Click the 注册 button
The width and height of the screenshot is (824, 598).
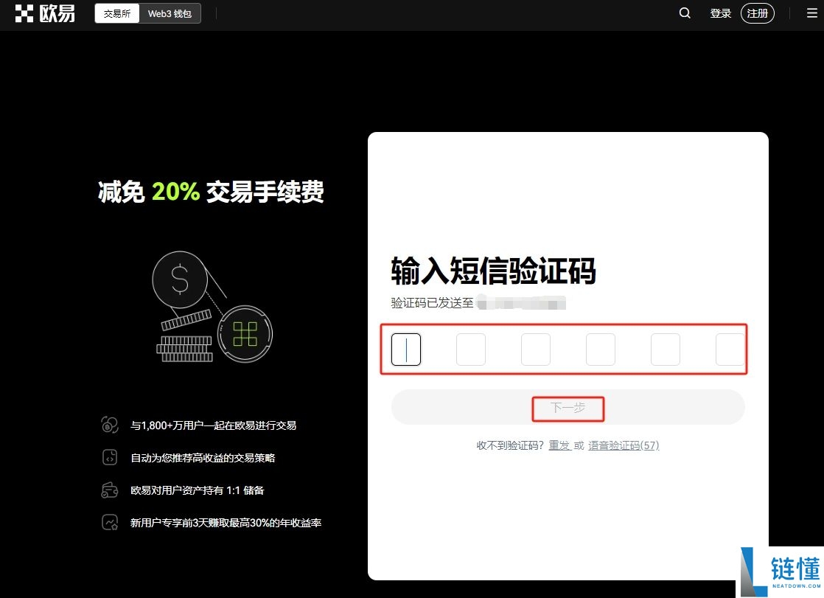coord(757,13)
